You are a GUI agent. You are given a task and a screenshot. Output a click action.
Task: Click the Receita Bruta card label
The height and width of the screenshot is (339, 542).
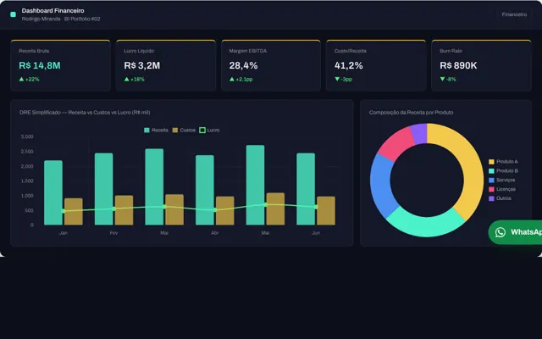coord(34,51)
